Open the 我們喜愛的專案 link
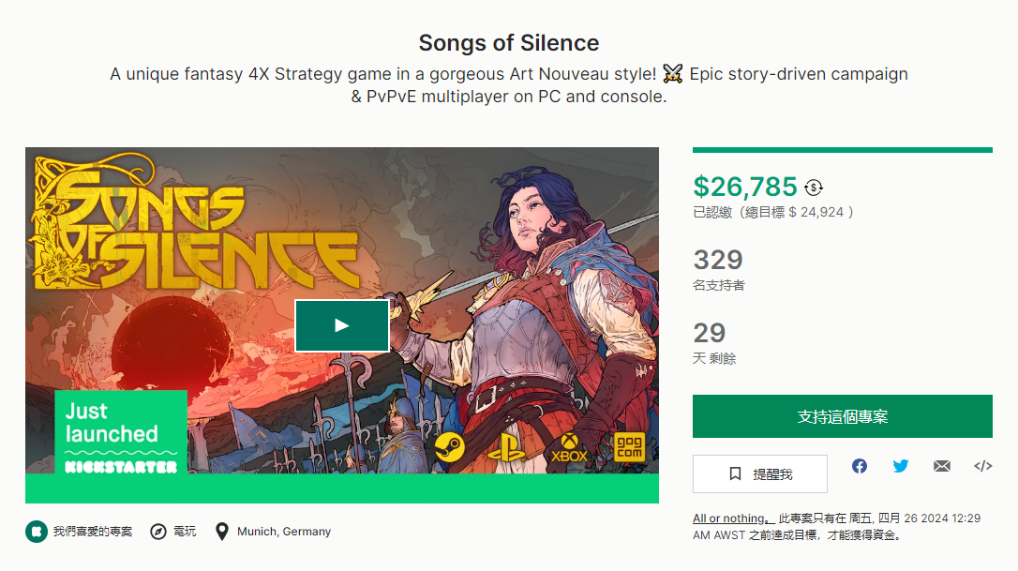The image size is (1018, 571). (x=93, y=532)
